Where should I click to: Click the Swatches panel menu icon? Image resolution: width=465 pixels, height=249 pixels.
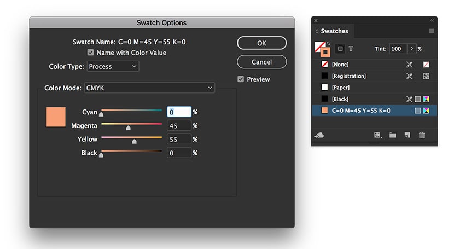pyautogui.click(x=432, y=31)
